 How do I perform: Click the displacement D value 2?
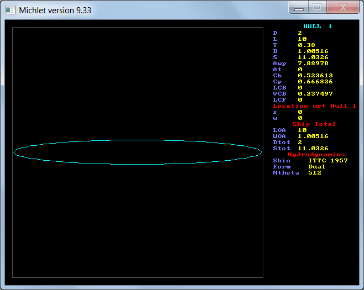[x=300, y=33]
